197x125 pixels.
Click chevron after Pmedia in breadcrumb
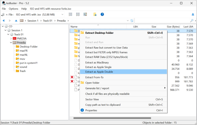pyautogui.click(x=68, y=21)
